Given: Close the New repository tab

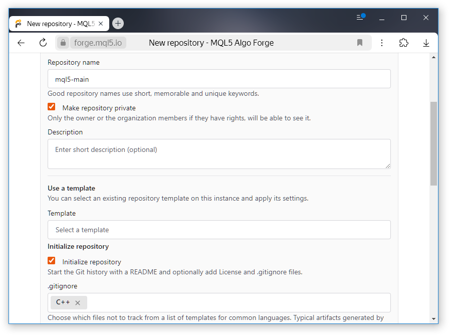Looking at the screenshot, I should 101,24.
